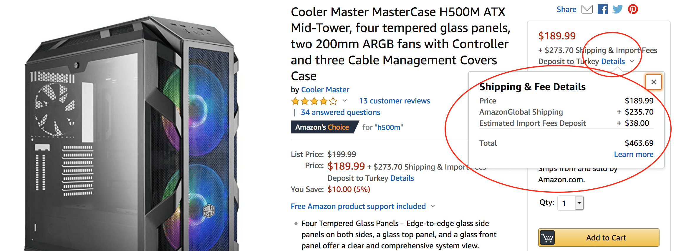Click Details link under the main price
This screenshot has width=676, height=251.
402,178
